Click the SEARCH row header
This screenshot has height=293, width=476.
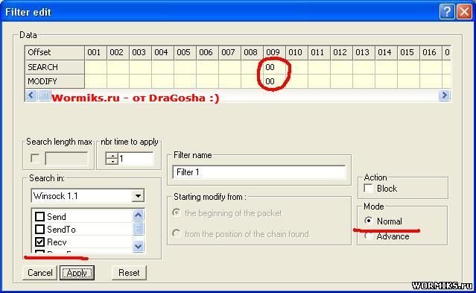click(54, 67)
